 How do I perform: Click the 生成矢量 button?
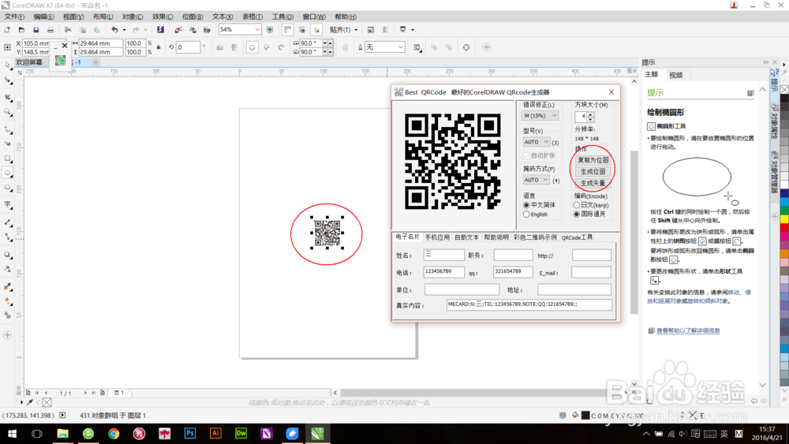[593, 183]
